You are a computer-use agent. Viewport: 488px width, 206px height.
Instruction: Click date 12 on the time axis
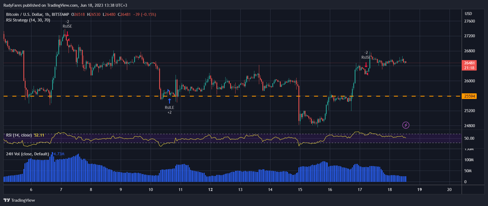tap(210, 190)
